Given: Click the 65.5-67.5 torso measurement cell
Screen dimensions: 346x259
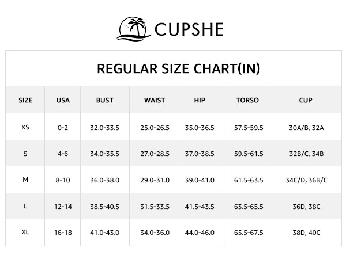Looking at the screenshot, I should (247, 233).
